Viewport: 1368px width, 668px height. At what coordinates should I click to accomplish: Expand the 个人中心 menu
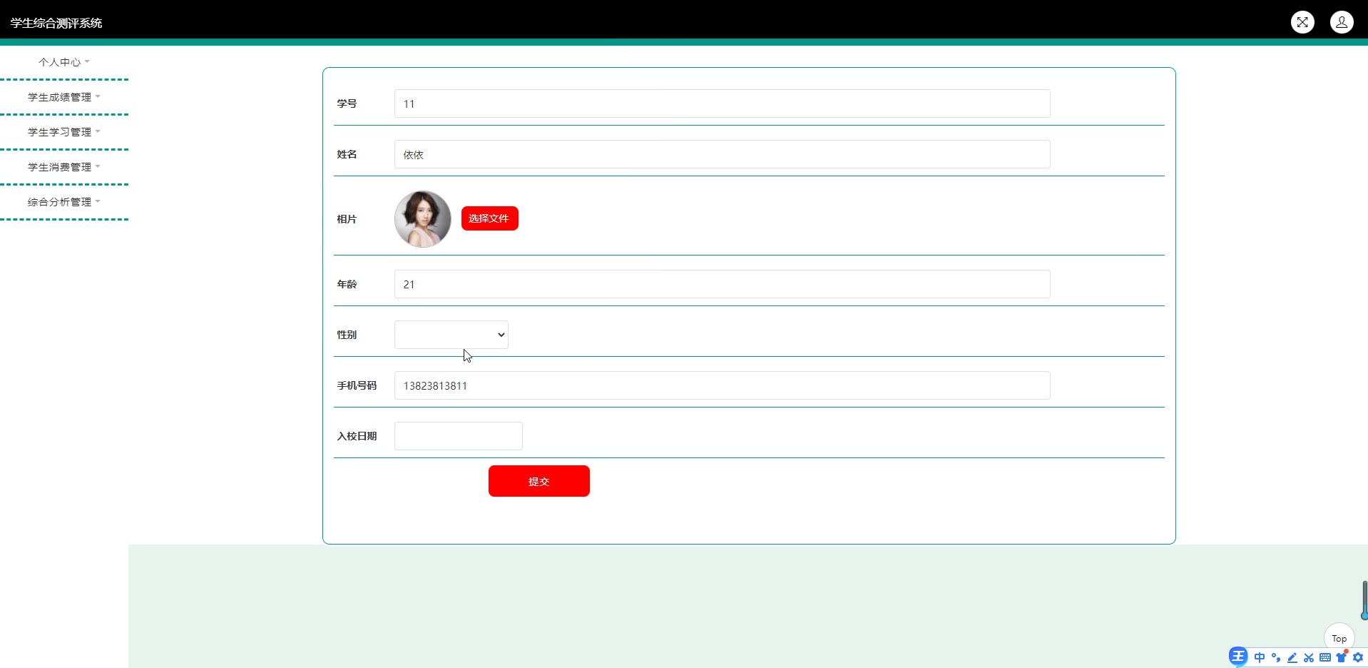[x=64, y=62]
